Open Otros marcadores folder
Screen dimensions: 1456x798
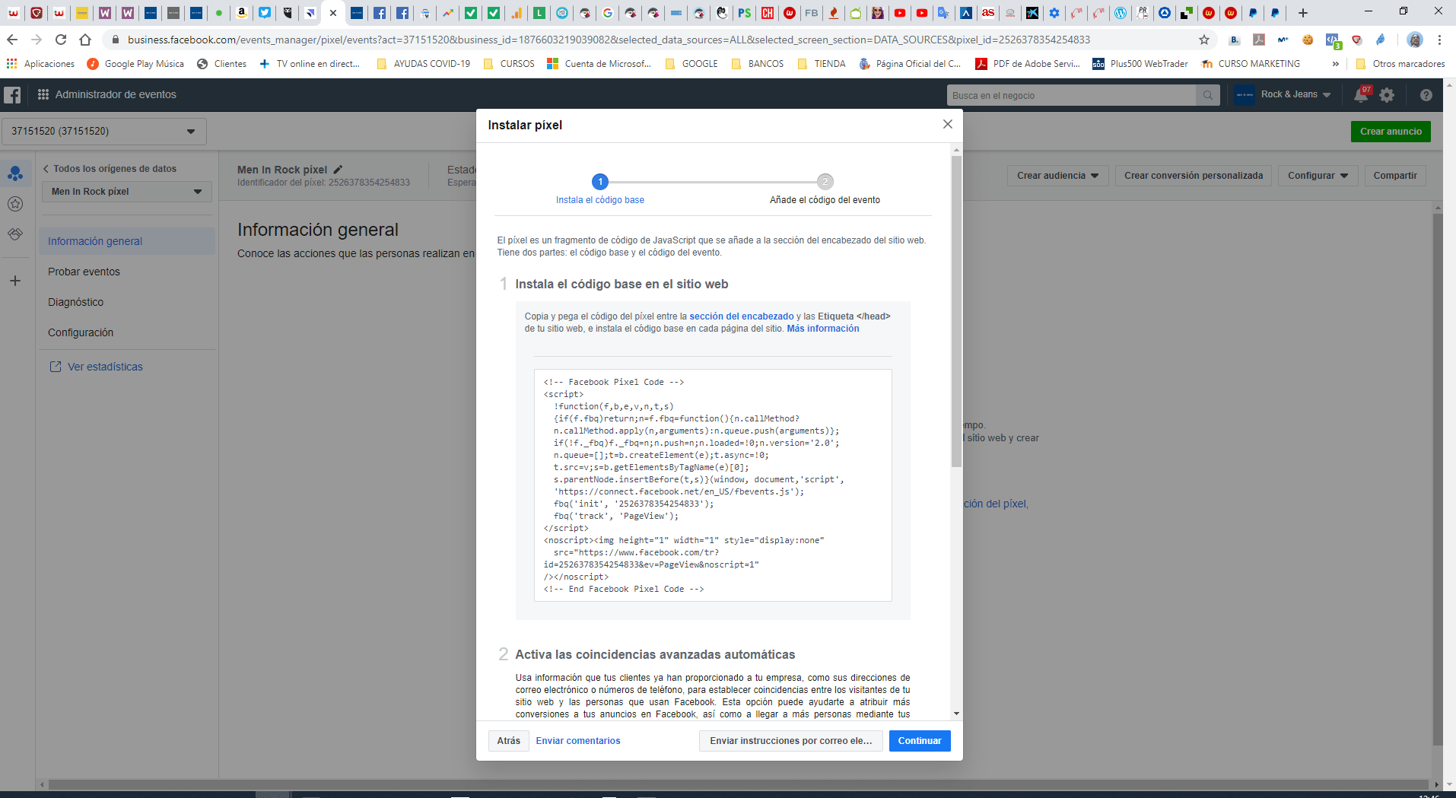pos(1400,64)
